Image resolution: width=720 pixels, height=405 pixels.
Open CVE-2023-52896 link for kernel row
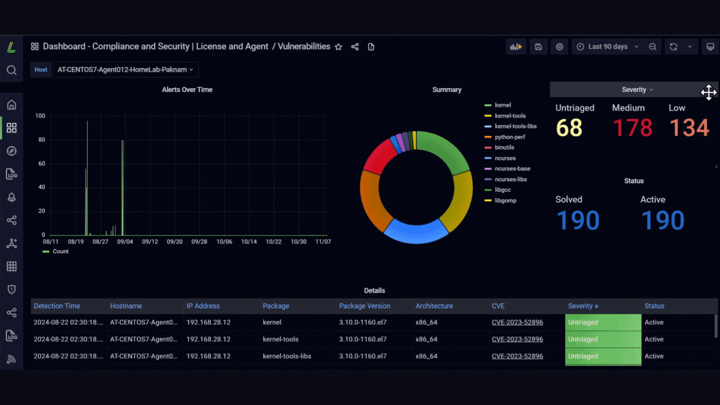tap(517, 322)
